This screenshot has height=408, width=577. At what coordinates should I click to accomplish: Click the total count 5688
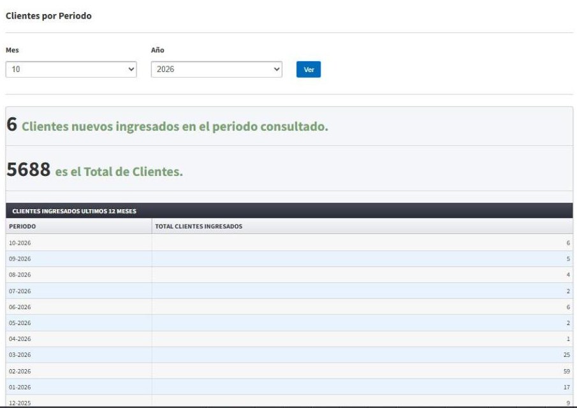(28, 169)
